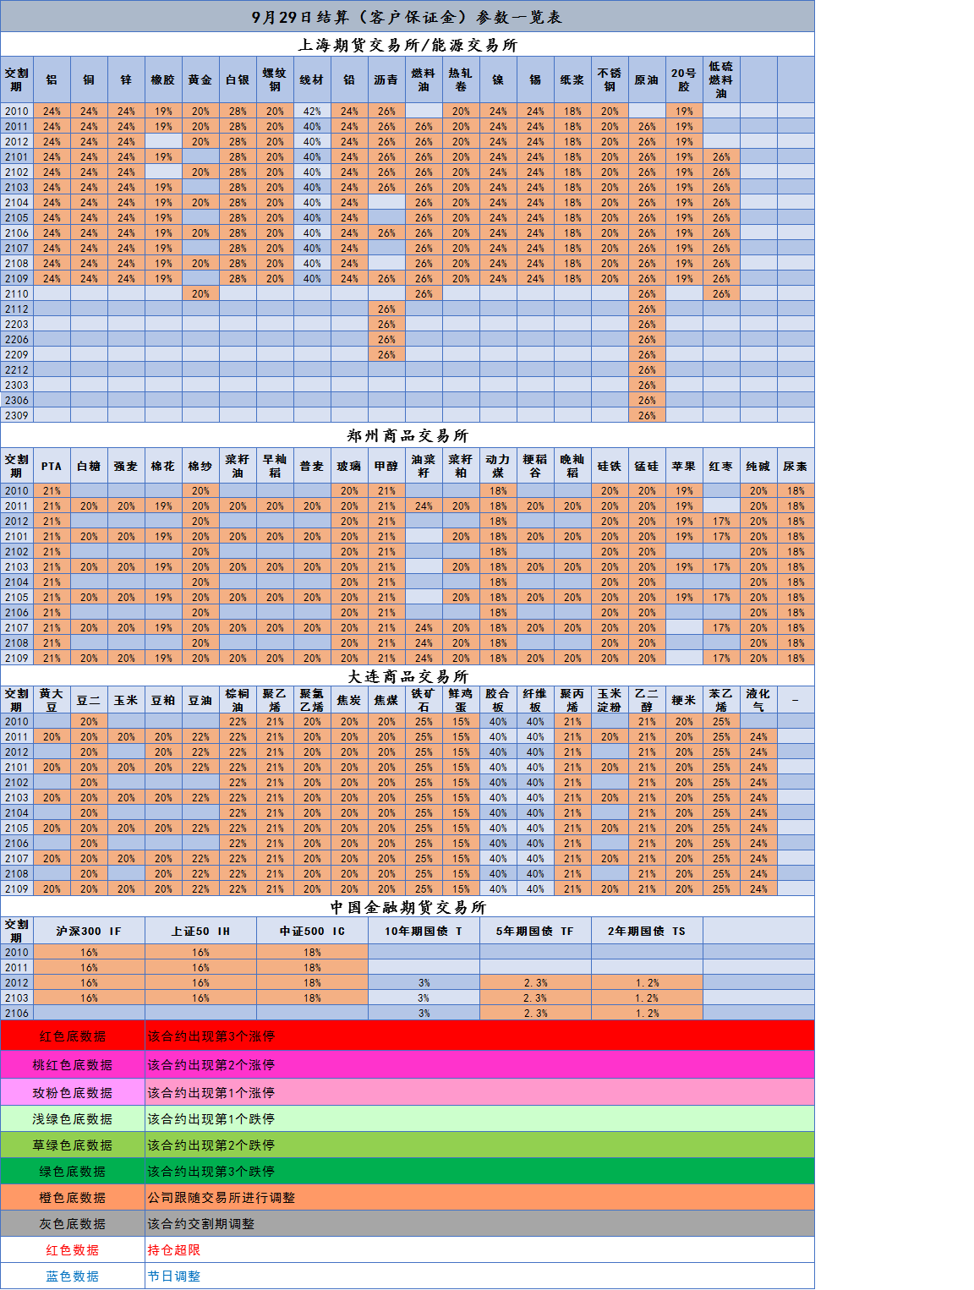Select the 草绿色底数据 legend cell
This screenshot has width=974, height=1290.
(73, 1145)
